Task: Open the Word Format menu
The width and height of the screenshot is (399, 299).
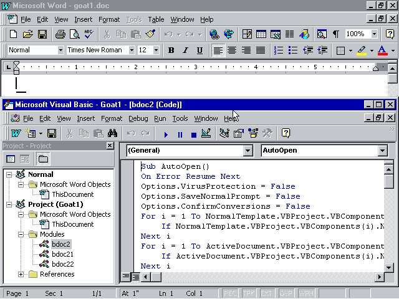Action: 109,19
